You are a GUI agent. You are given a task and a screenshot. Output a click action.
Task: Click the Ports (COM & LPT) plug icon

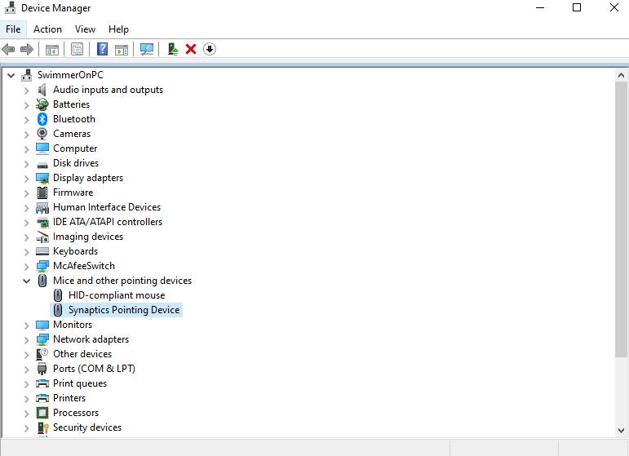pos(42,369)
